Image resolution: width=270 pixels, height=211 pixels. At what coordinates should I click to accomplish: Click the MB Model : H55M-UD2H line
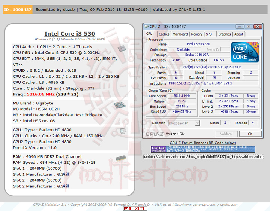(x=36, y=109)
